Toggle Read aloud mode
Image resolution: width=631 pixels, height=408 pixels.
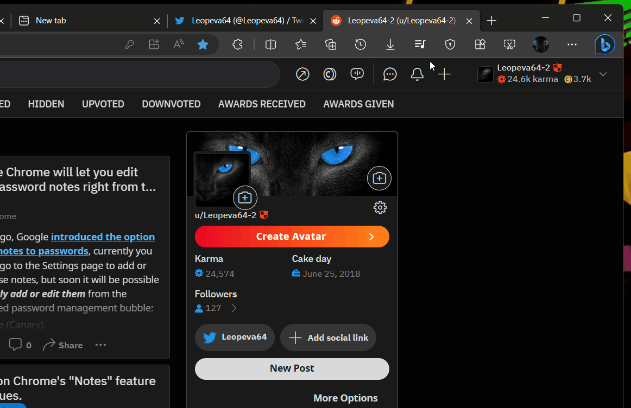pyautogui.click(x=178, y=44)
